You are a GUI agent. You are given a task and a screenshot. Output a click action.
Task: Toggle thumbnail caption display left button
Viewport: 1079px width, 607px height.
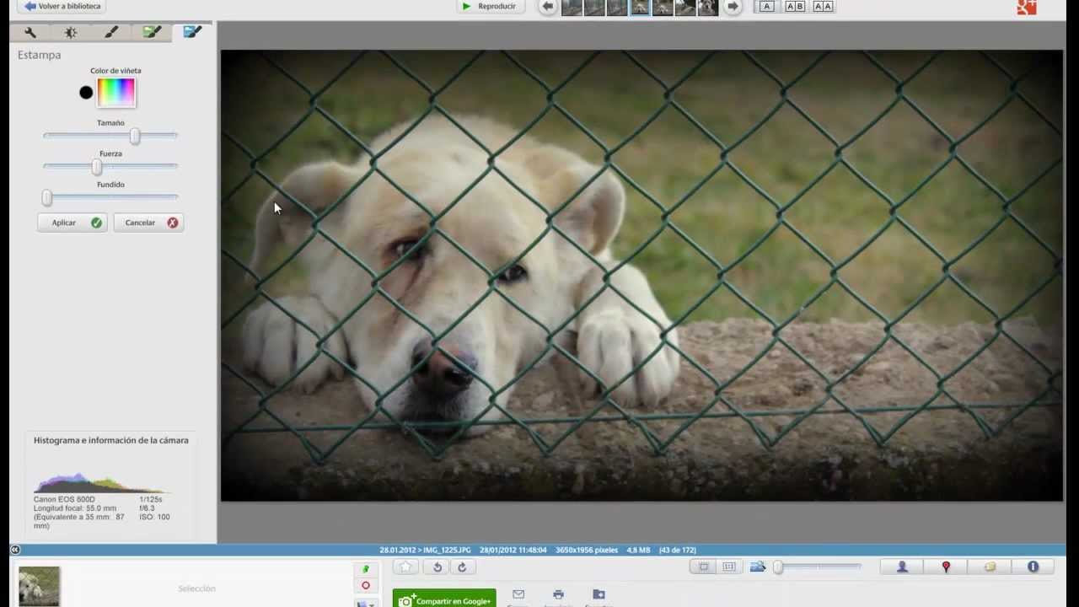point(704,567)
